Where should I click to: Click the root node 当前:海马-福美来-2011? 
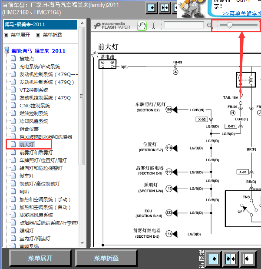click(x=38, y=51)
